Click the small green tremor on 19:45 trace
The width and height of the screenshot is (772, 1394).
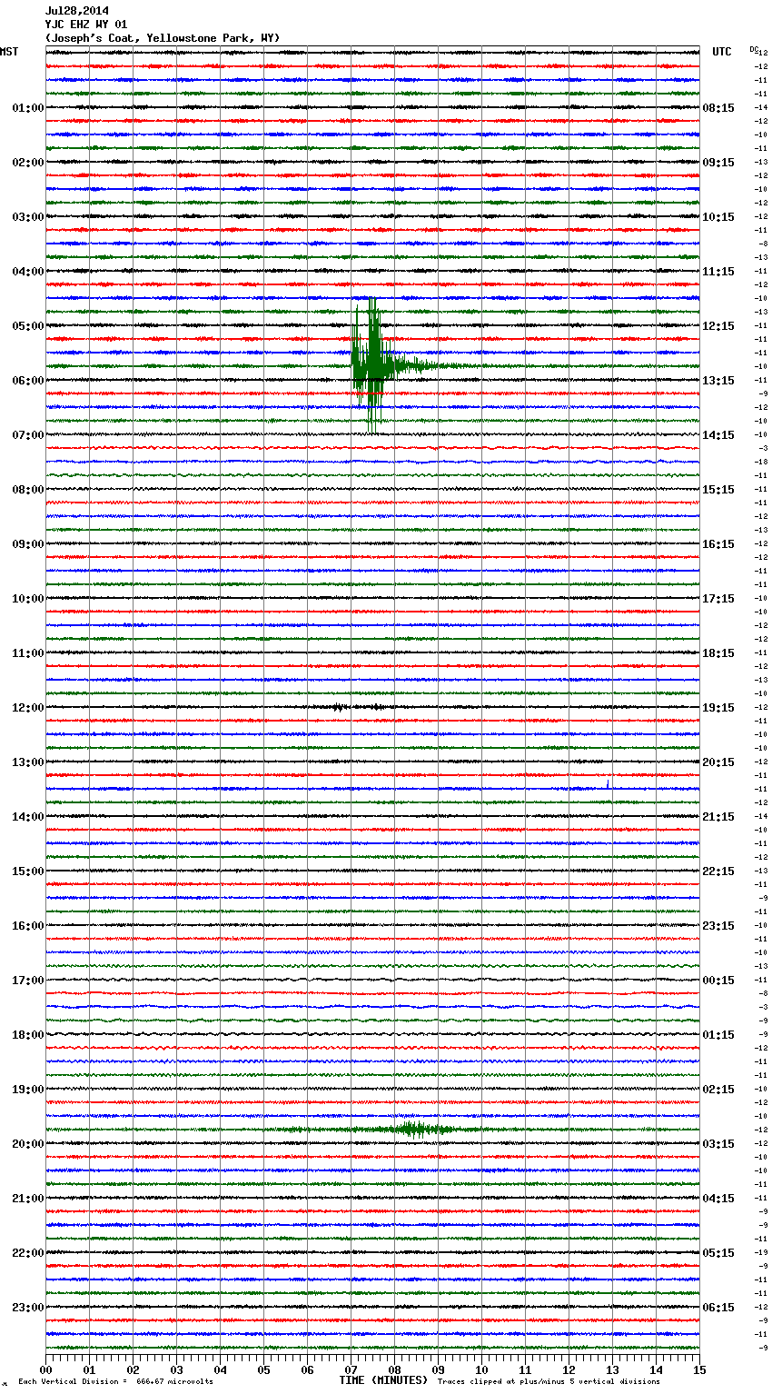pyautogui.click(x=416, y=1130)
